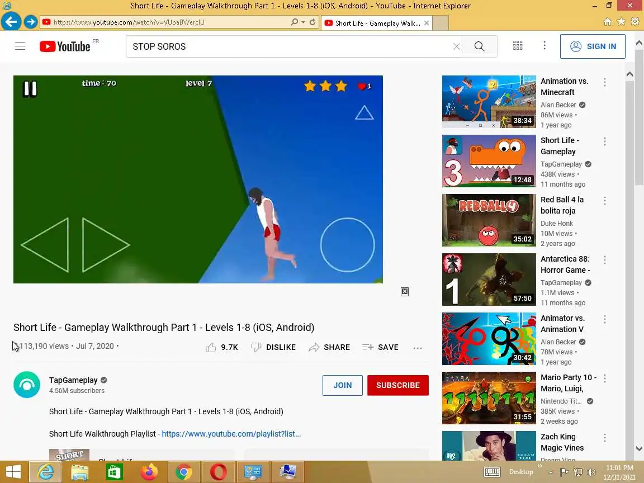
Task: Click the magnifier search button
Action: [479, 46]
